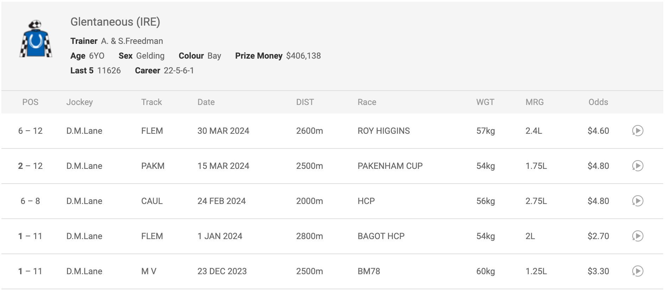Open Glentaneous (IRE) horse name
666x290 pixels.
point(115,22)
